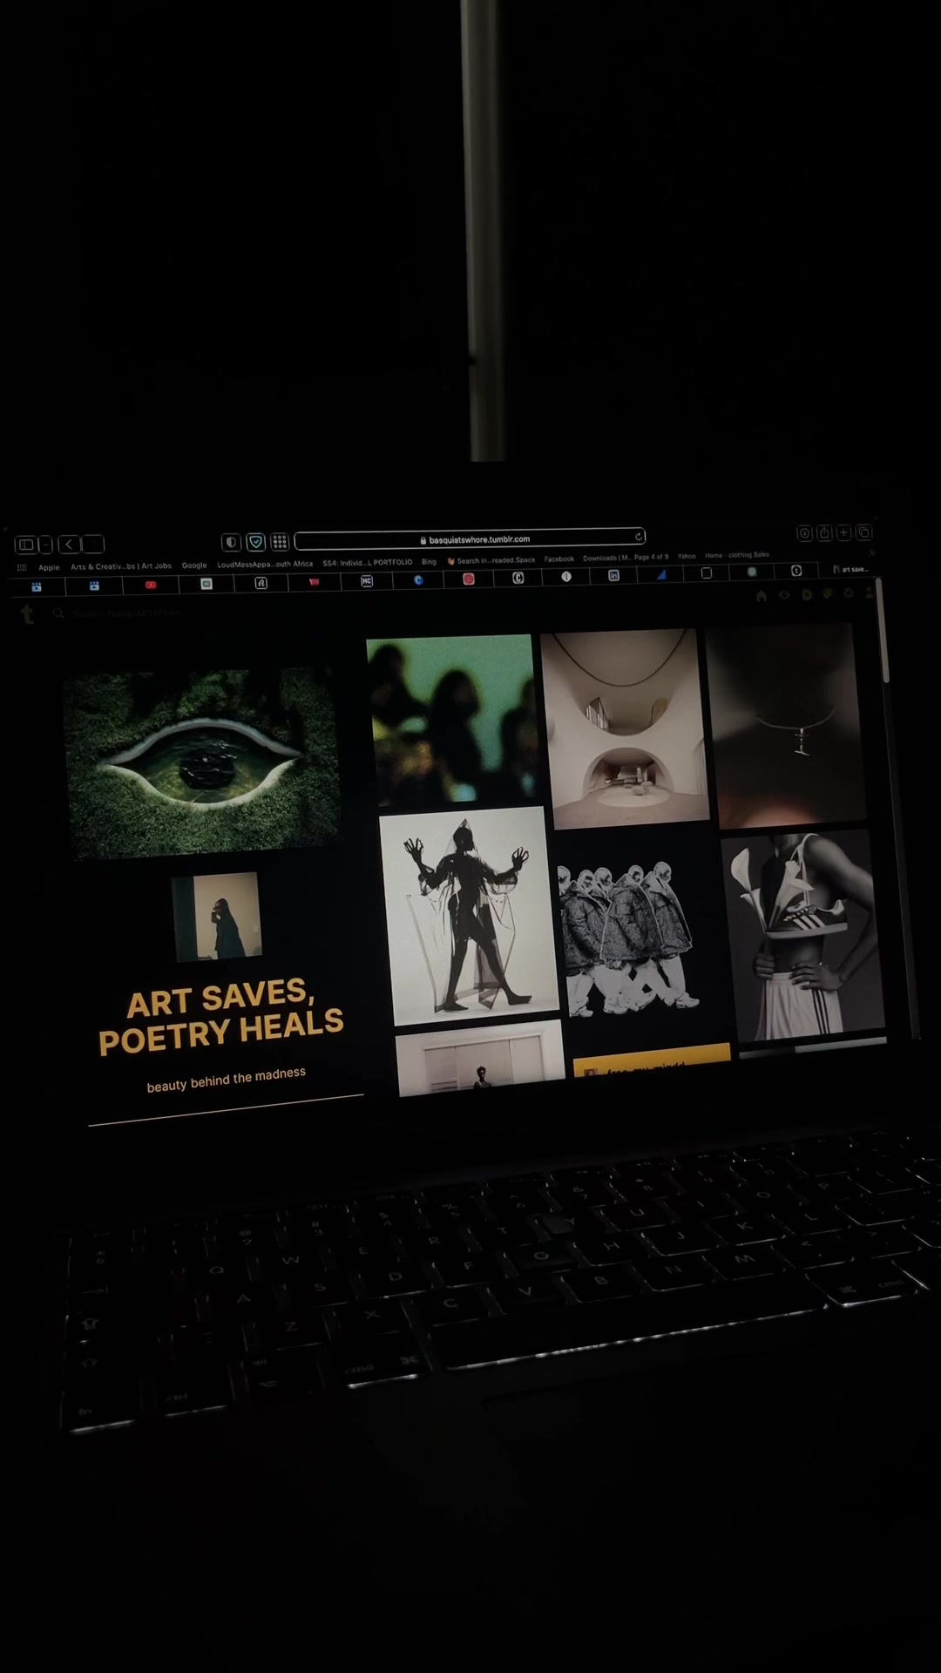The image size is (941, 1673).
Task: Switch to the blue triangle icon tab
Action: click(661, 575)
